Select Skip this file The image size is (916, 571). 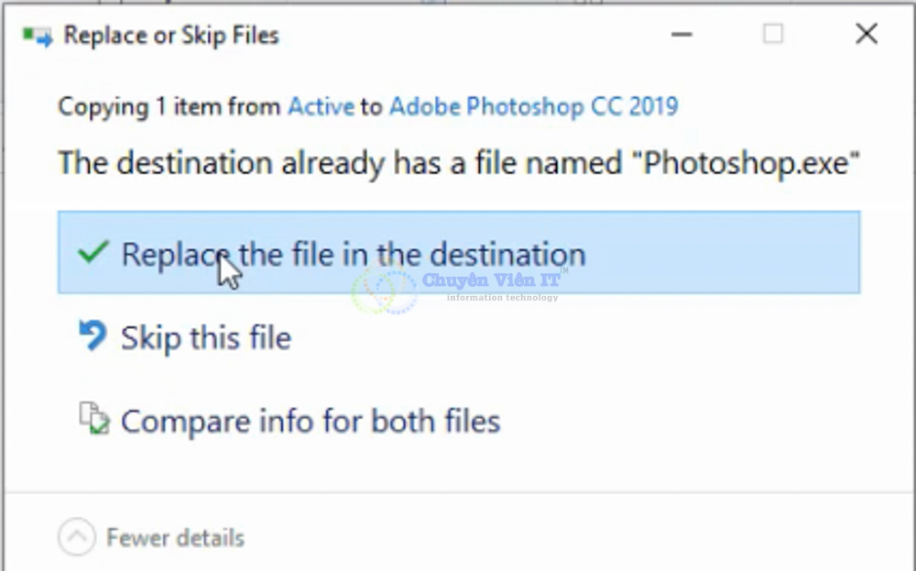(205, 337)
